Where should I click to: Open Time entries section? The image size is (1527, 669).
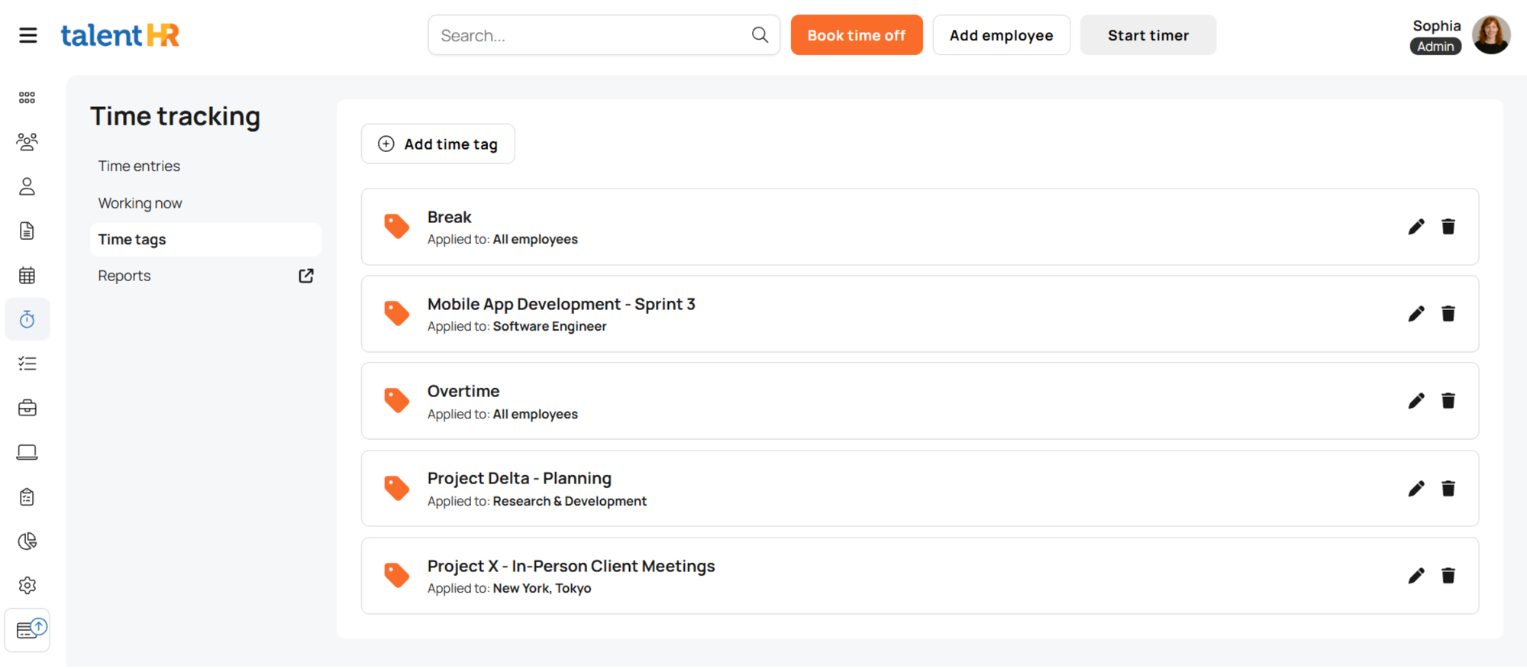tap(139, 166)
